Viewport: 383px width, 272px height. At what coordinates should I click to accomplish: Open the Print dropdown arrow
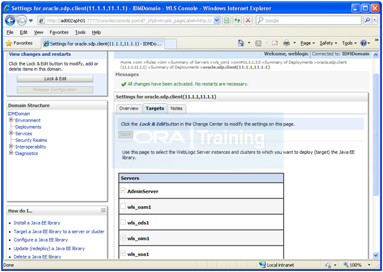[x=295, y=43]
